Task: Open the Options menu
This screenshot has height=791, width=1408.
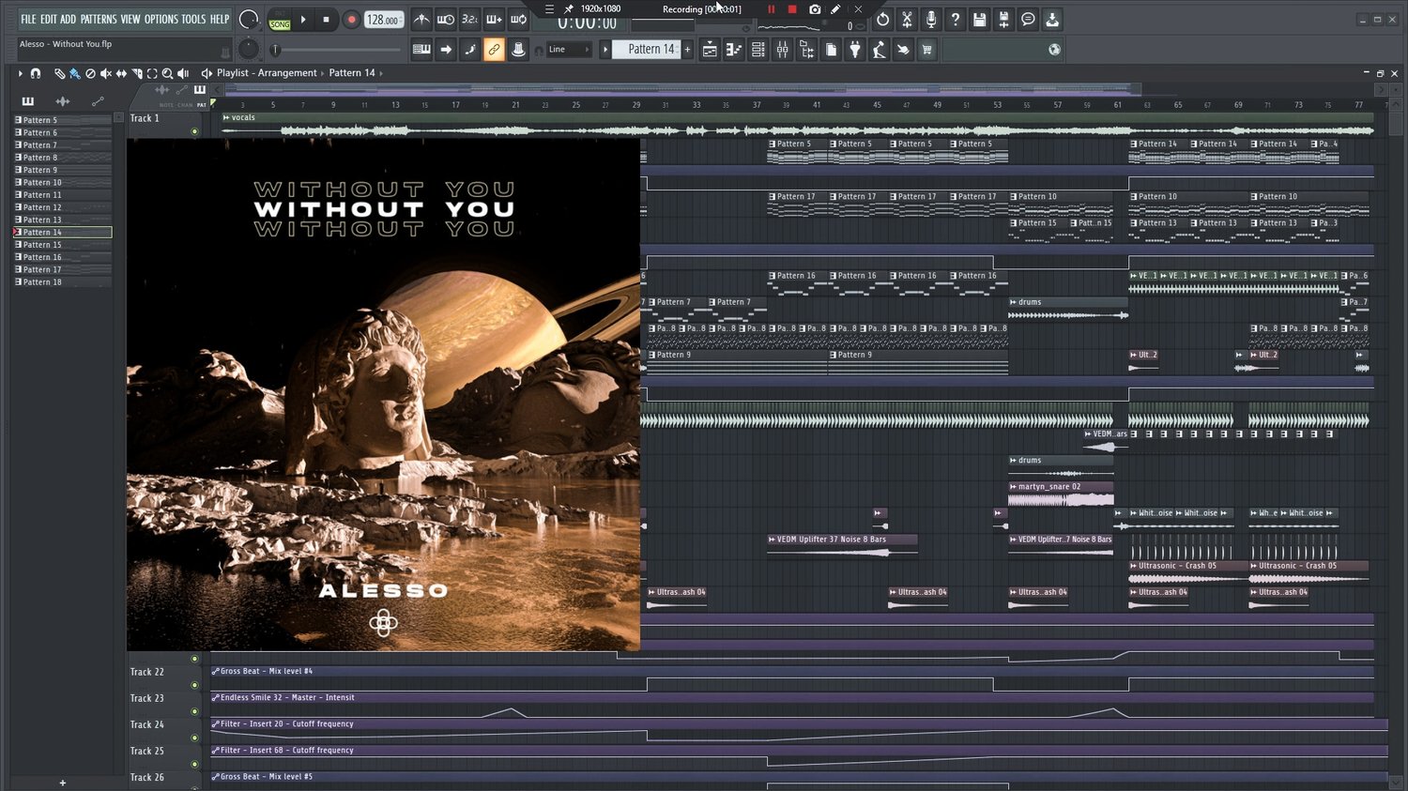Action: 161,19
